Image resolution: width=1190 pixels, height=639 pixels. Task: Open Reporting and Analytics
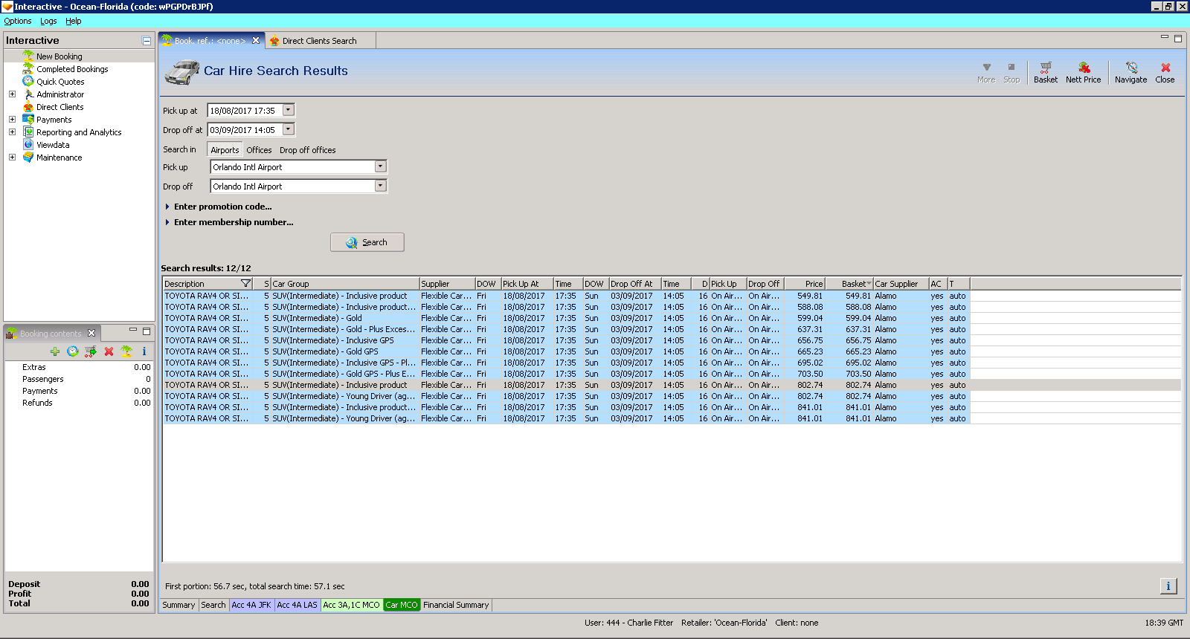79,132
